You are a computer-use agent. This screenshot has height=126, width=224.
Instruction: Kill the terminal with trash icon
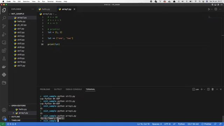212,89
